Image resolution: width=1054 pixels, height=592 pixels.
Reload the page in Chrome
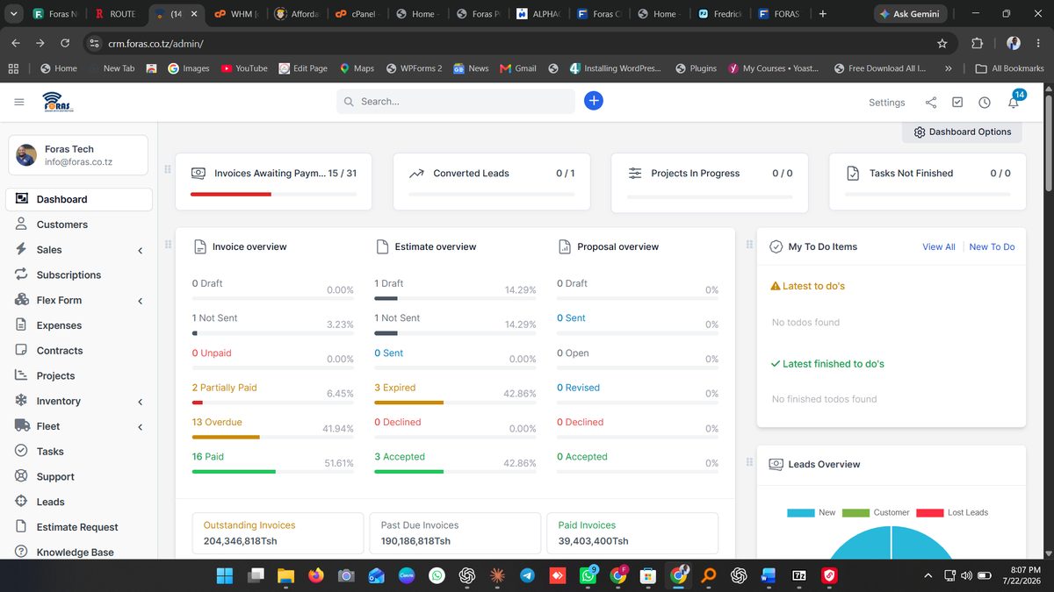coord(65,43)
